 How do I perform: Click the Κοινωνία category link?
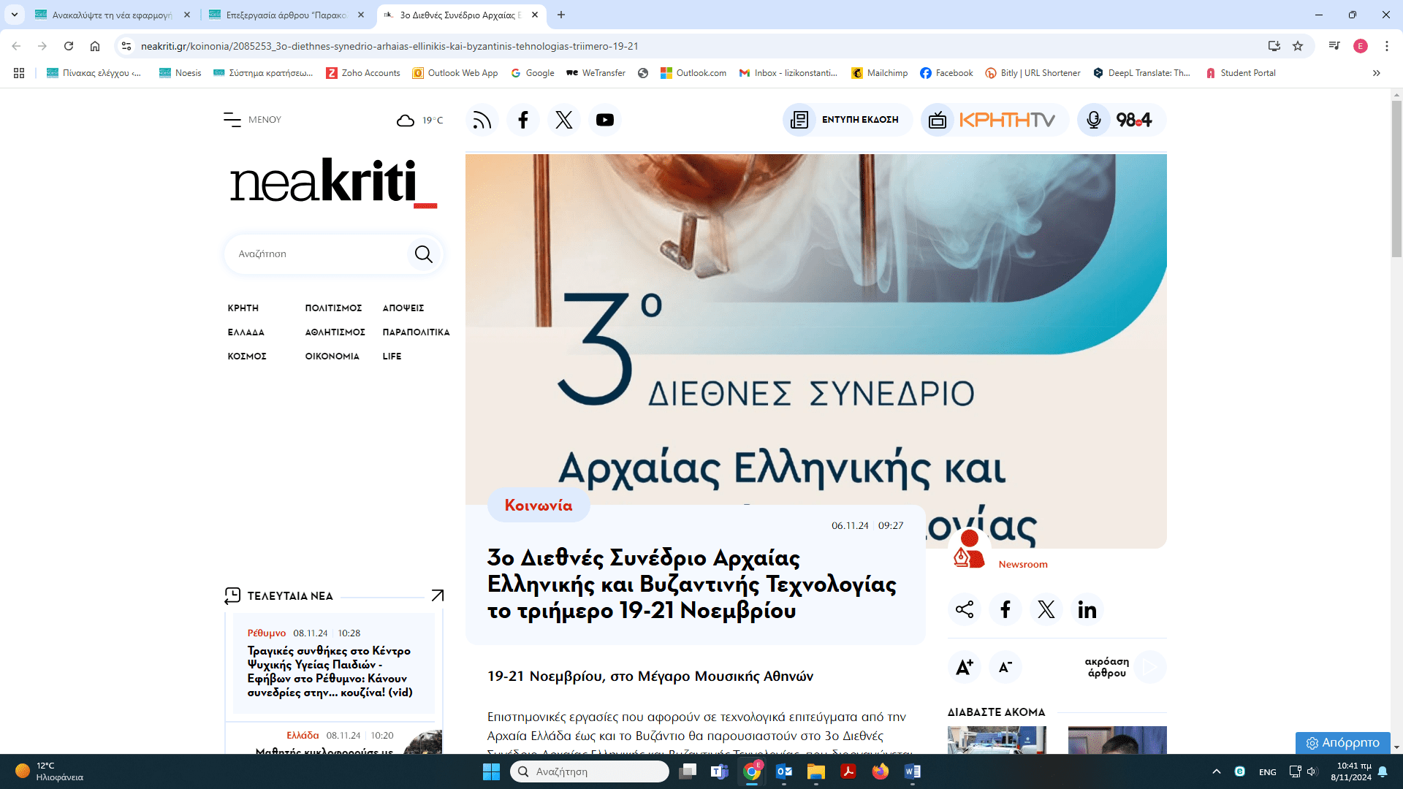[539, 506]
